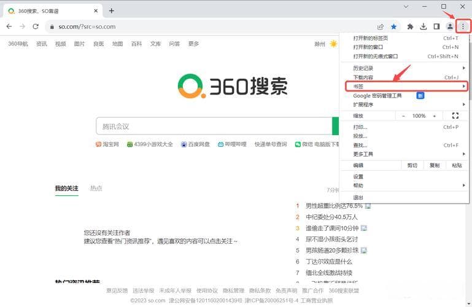Open the 视频 nav link
Image resolution: width=472 pixels, height=307 pixels.
point(61,44)
